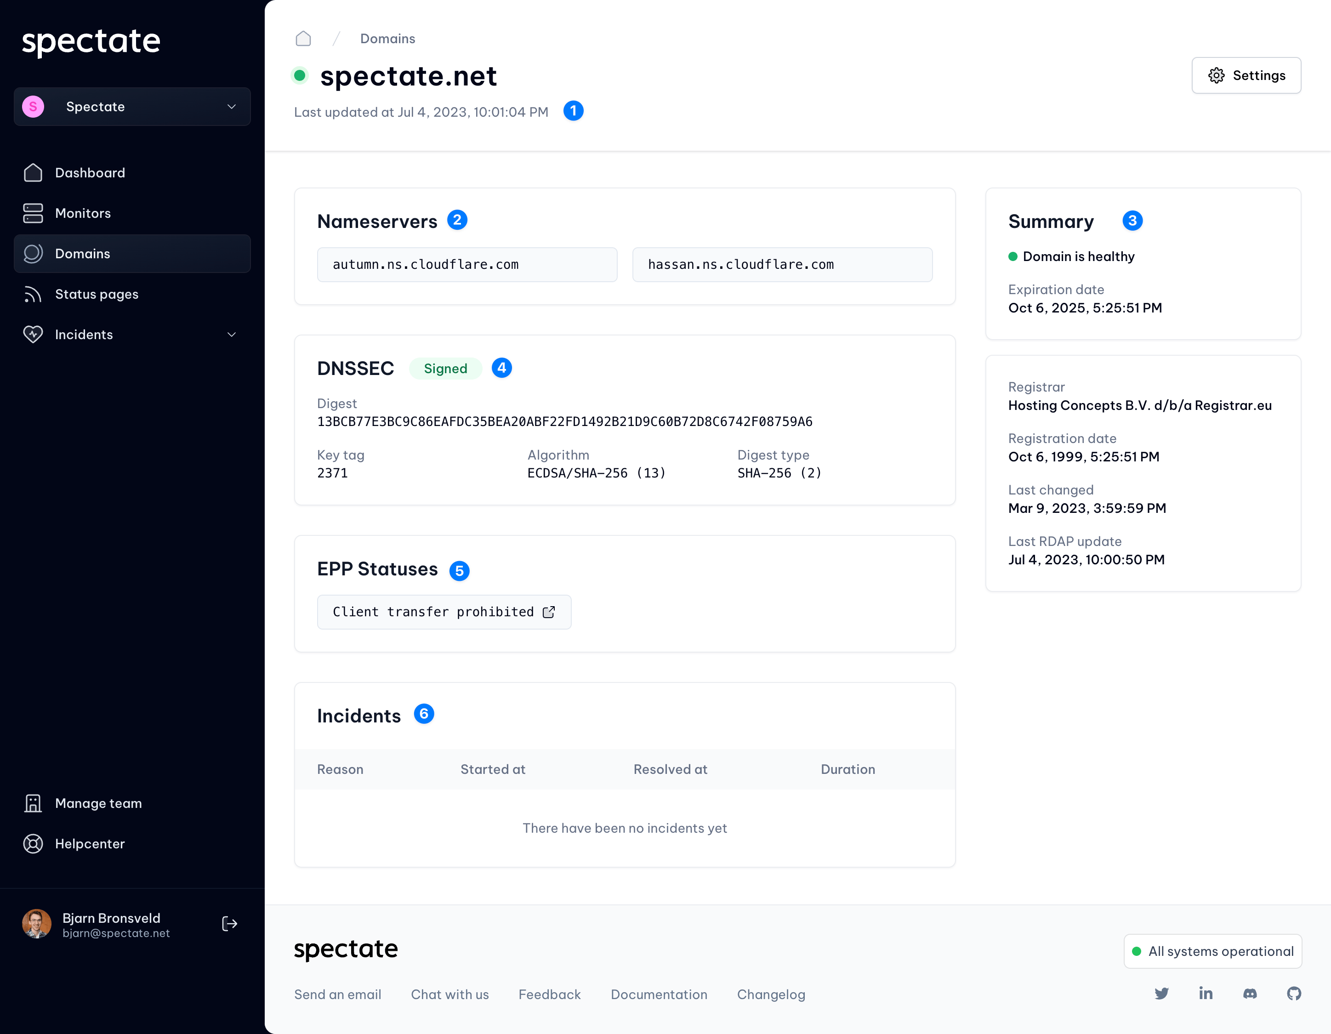Click the Incidents heartbeat icon
The height and width of the screenshot is (1034, 1331).
tap(33, 335)
